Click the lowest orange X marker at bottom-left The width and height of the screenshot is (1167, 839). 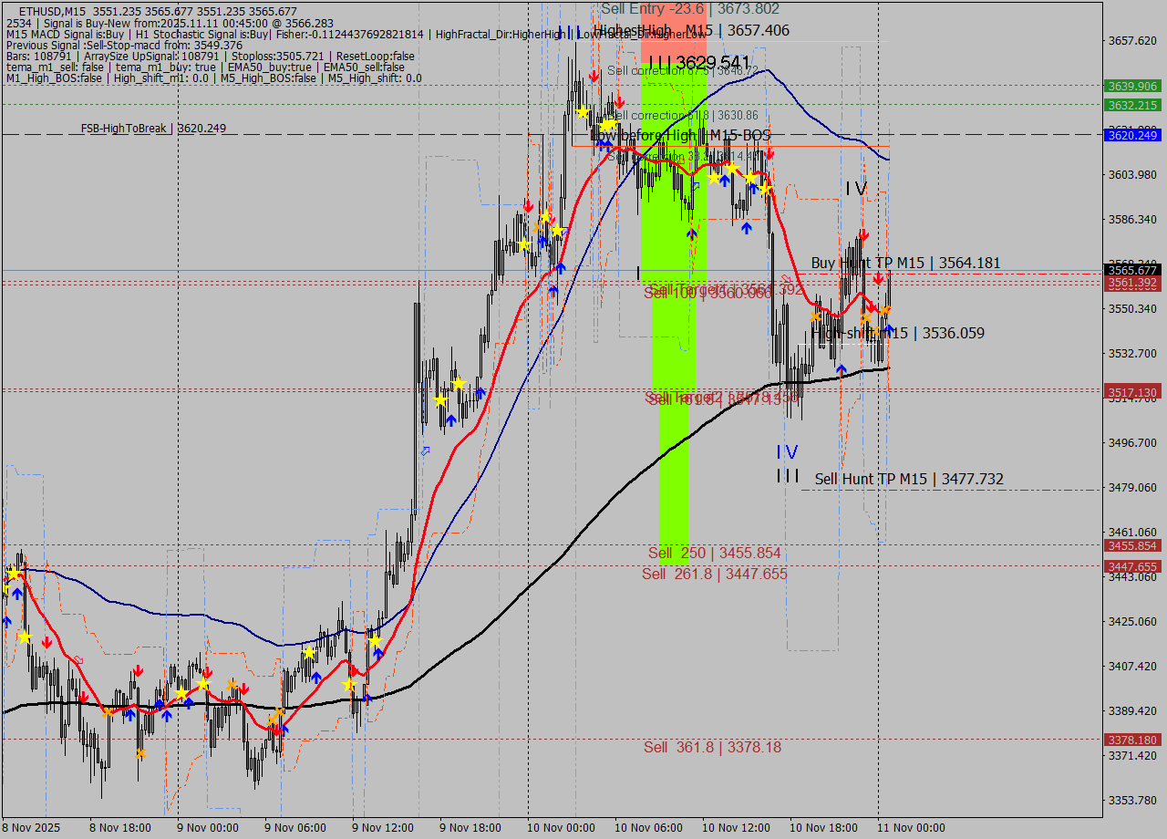(x=140, y=753)
